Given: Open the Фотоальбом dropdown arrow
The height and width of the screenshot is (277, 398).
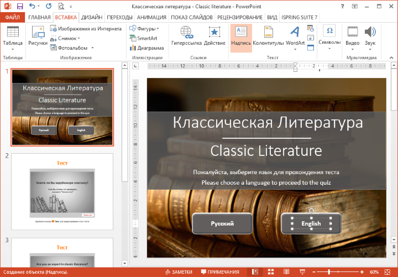Looking at the screenshot, I should pos(92,48).
